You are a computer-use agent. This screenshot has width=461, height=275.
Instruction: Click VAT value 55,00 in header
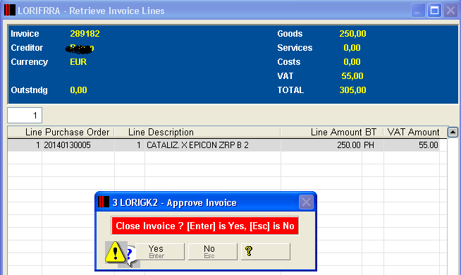352,76
